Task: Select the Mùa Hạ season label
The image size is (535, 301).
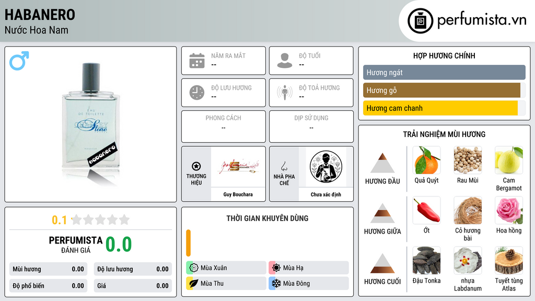Action: 293,268
